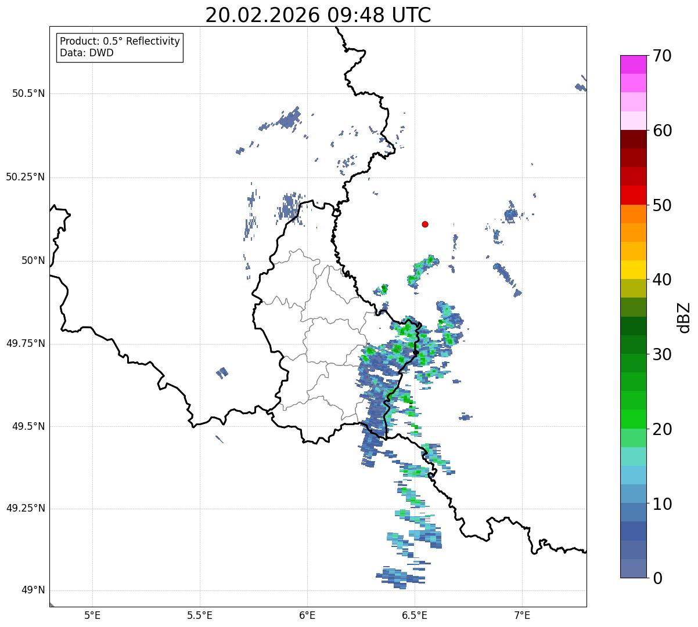Click the orange colorbar segment below 50

point(633,214)
